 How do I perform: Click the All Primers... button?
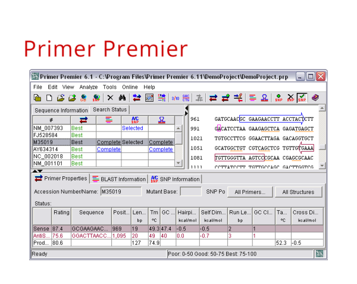tap(250, 192)
